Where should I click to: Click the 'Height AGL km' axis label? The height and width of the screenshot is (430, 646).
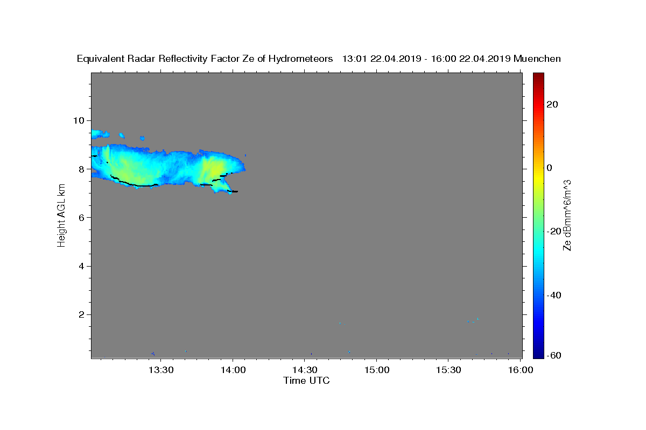coord(61,215)
